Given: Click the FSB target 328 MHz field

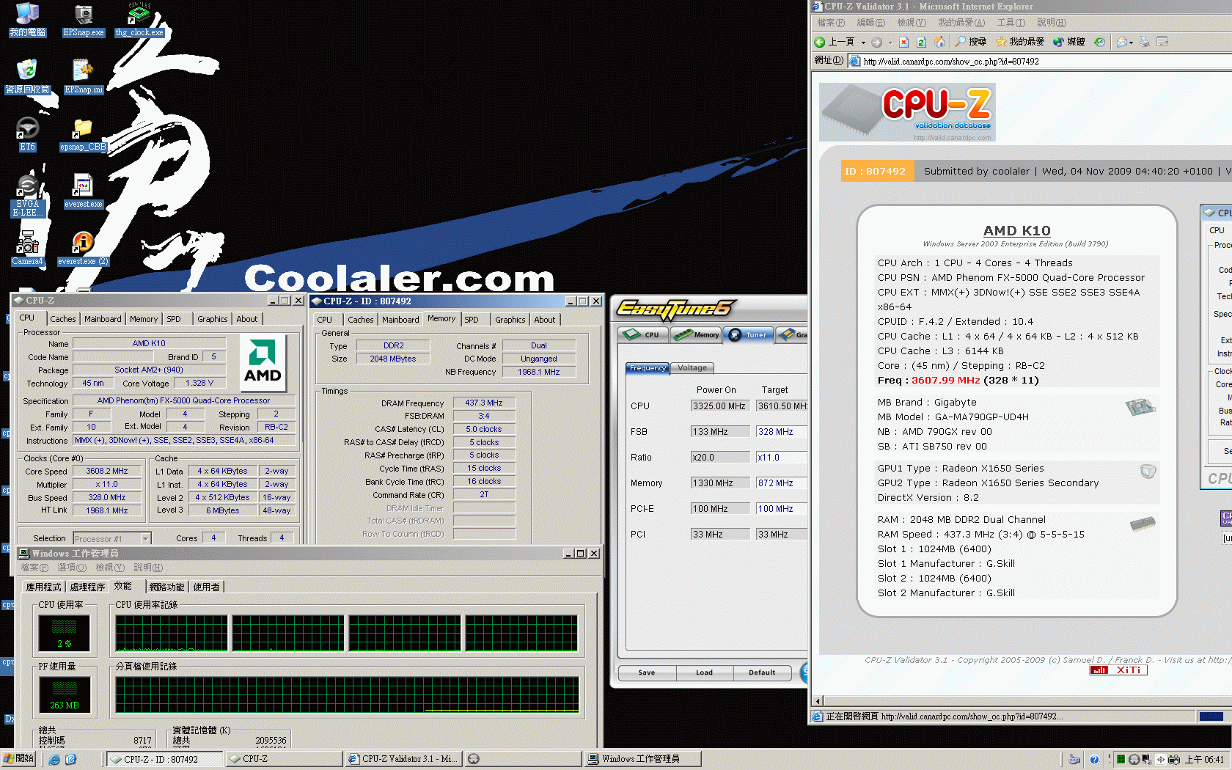Looking at the screenshot, I should click(781, 432).
